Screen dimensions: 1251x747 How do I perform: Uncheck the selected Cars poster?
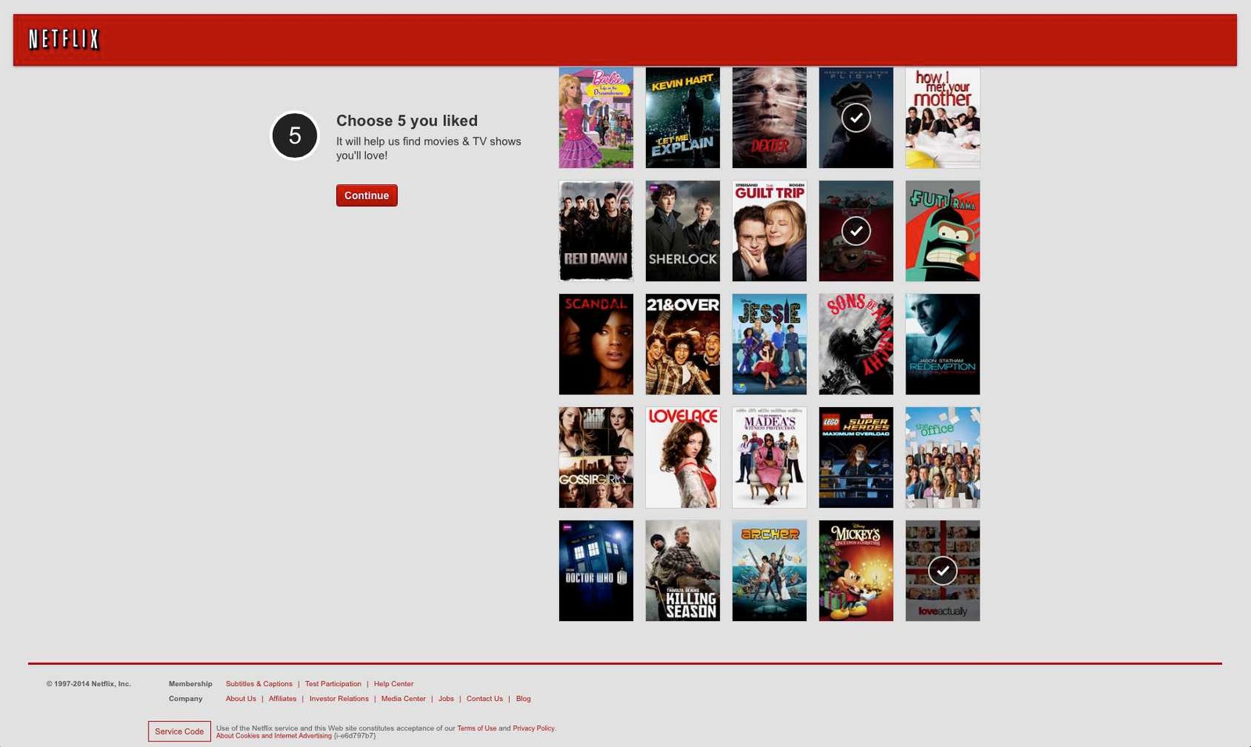tap(856, 231)
